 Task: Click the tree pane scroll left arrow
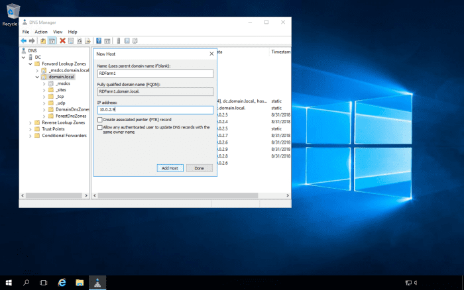click(x=23, y=195)
